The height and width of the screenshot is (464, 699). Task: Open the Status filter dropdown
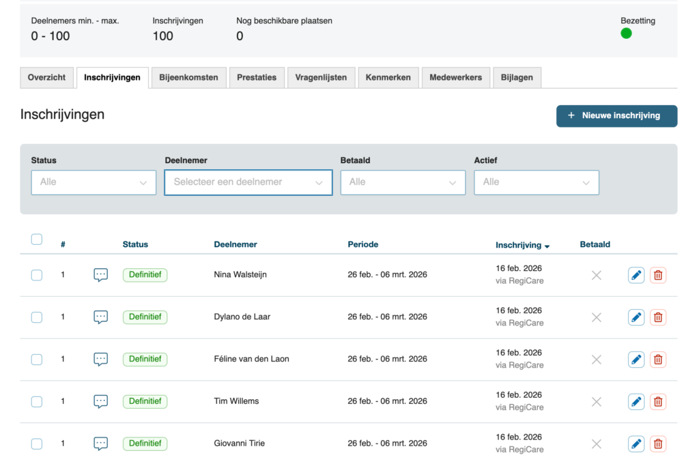tap(94, 182)
